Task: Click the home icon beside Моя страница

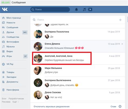Action: coord(3,18)
